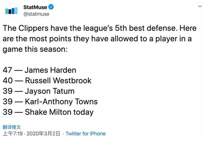This screenshot has width=204, height=141.
Task: Click the line '39 — Karl-Anthony Towns'
Action: coord(50,101)
